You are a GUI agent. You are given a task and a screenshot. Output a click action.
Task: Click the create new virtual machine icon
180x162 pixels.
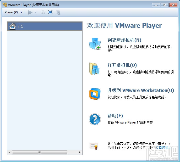(95, 44)
